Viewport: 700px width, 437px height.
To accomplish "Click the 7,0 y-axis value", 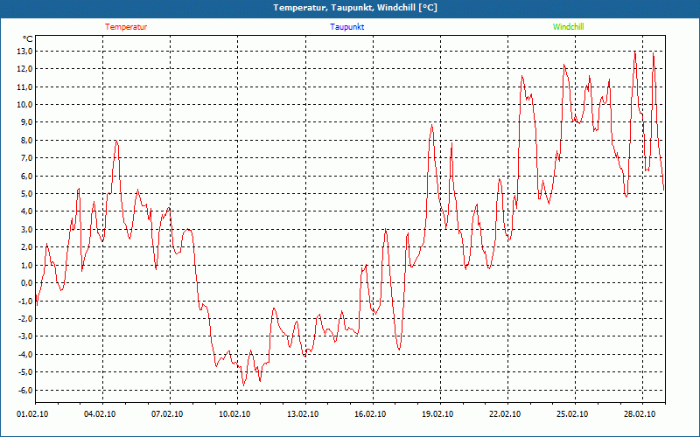I will click(26, 158).
